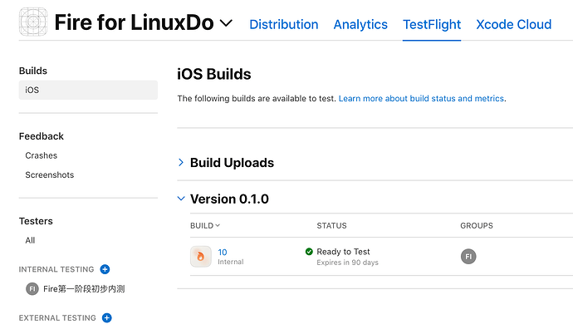Click the iOS Builds heading
This screenshot has height=334, width=573.
[214, 74]
